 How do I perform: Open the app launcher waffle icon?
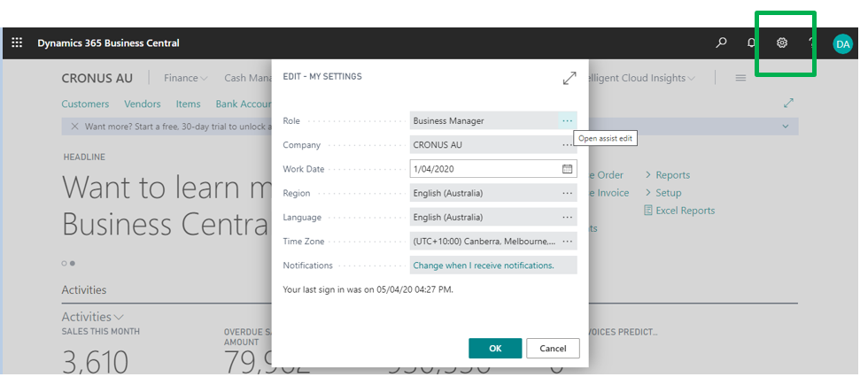(17, 42)
